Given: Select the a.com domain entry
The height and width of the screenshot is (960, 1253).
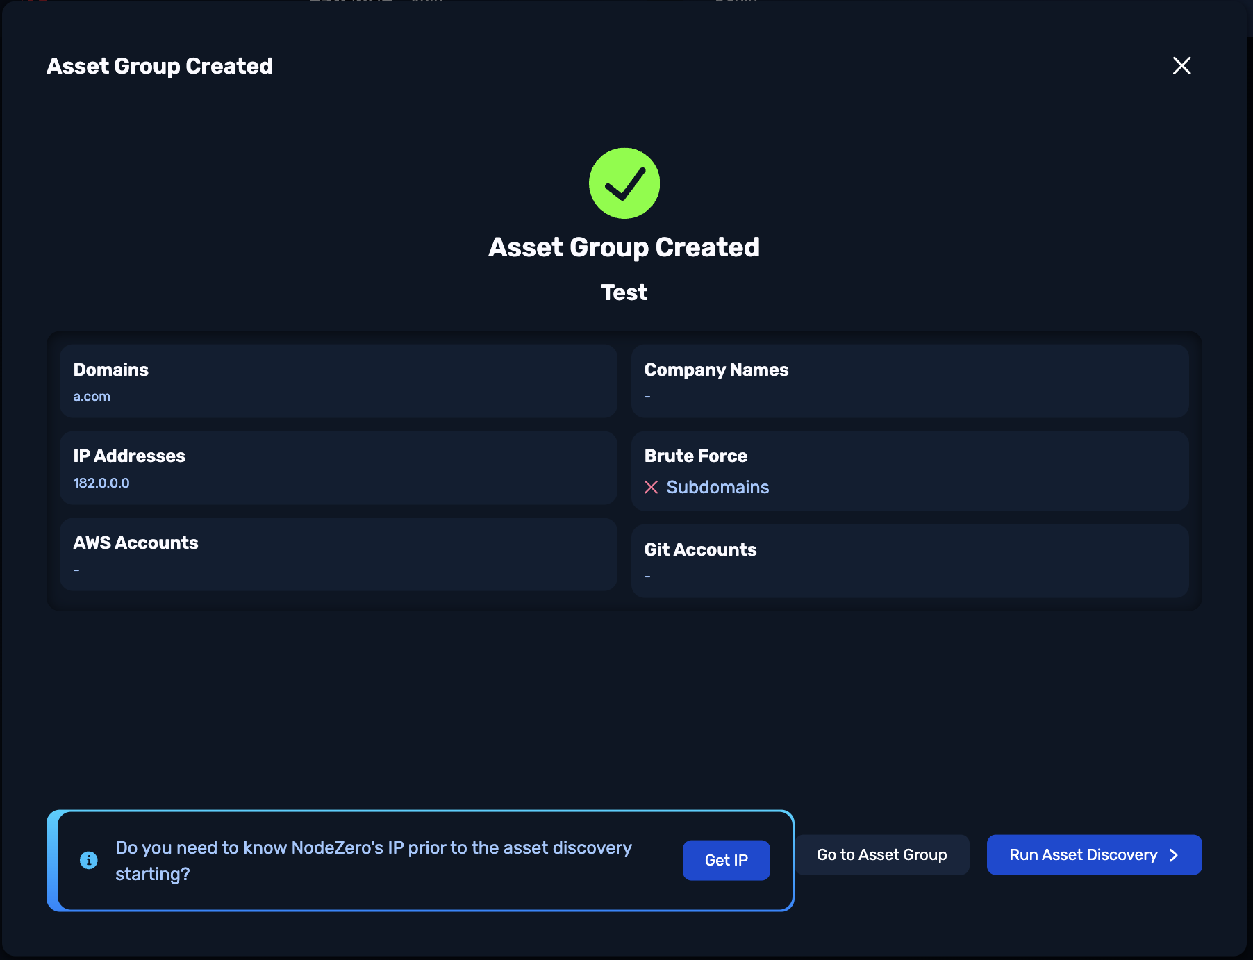Looking at the screenshot, I should pyautogui.click(x=92, y=396).
